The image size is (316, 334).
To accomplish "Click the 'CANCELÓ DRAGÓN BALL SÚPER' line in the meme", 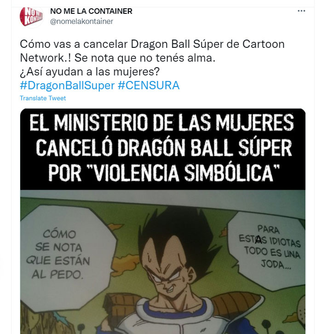I will click(x=164, y=148).
